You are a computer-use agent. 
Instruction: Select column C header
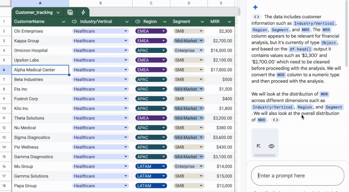click(x=151, y=3)
